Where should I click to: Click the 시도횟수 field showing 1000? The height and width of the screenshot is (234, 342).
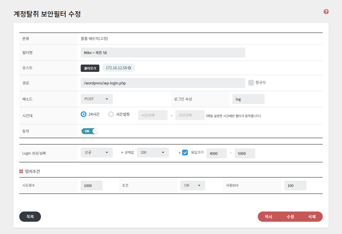(x=91, y=186)
